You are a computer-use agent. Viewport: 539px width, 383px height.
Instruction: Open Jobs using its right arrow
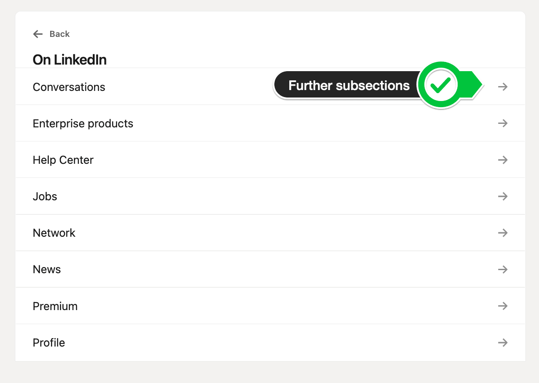tap(503, 196)
